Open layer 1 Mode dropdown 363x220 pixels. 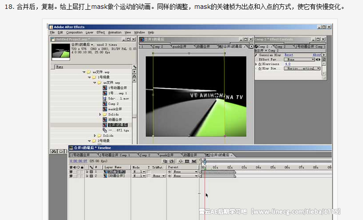coord(139,172)
